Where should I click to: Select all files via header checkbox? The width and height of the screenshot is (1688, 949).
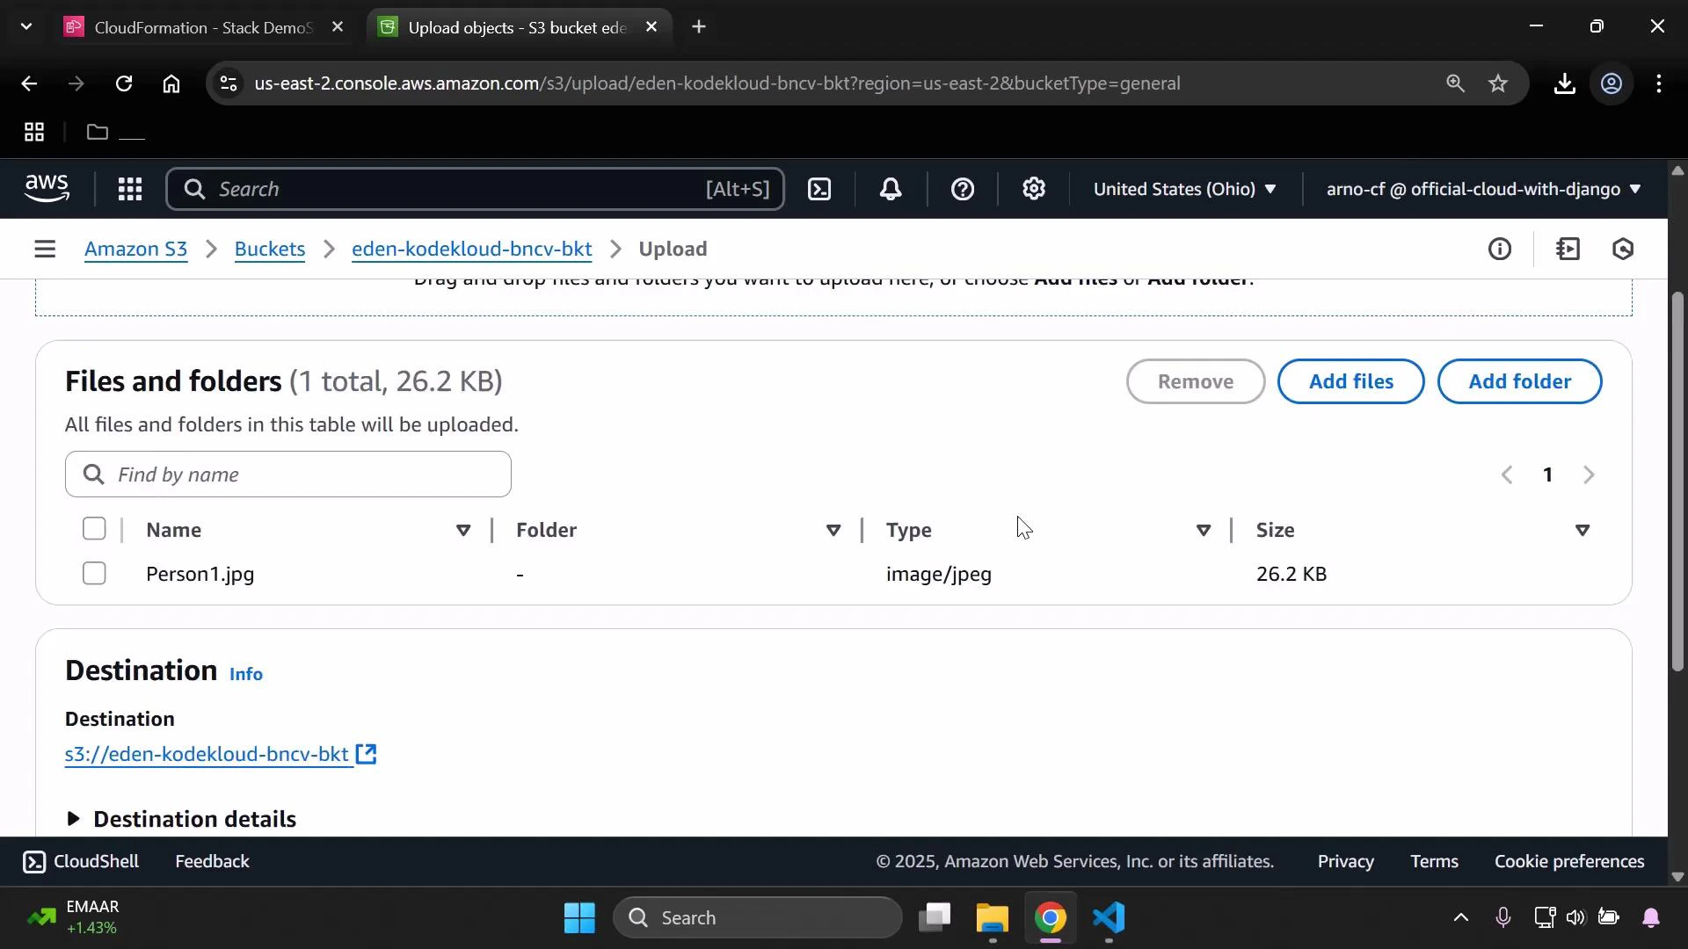[x=93, y=528]
